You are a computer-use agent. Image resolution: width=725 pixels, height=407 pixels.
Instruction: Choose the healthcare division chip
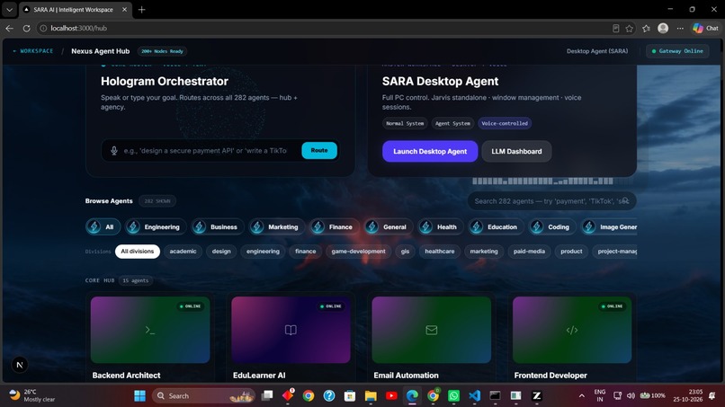point(439,252)
